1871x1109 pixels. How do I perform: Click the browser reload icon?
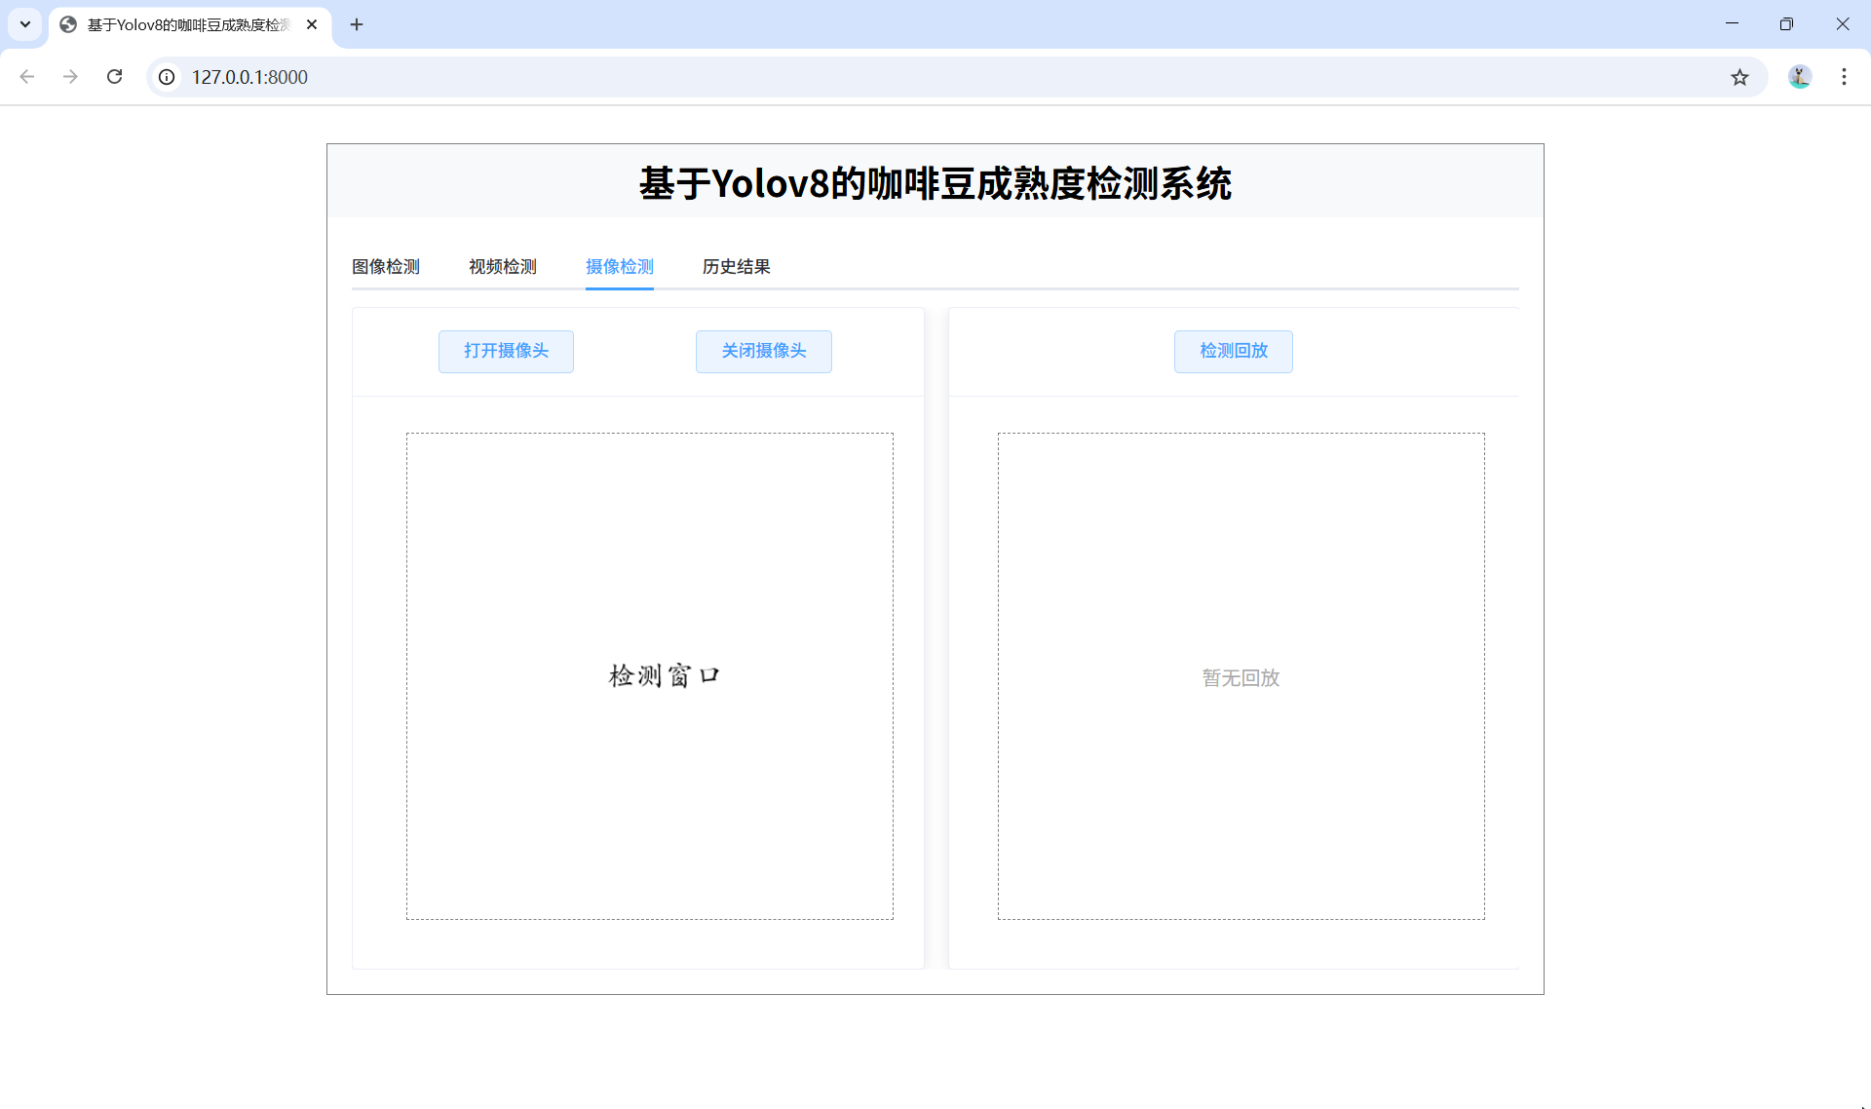[x=114, y=77]
